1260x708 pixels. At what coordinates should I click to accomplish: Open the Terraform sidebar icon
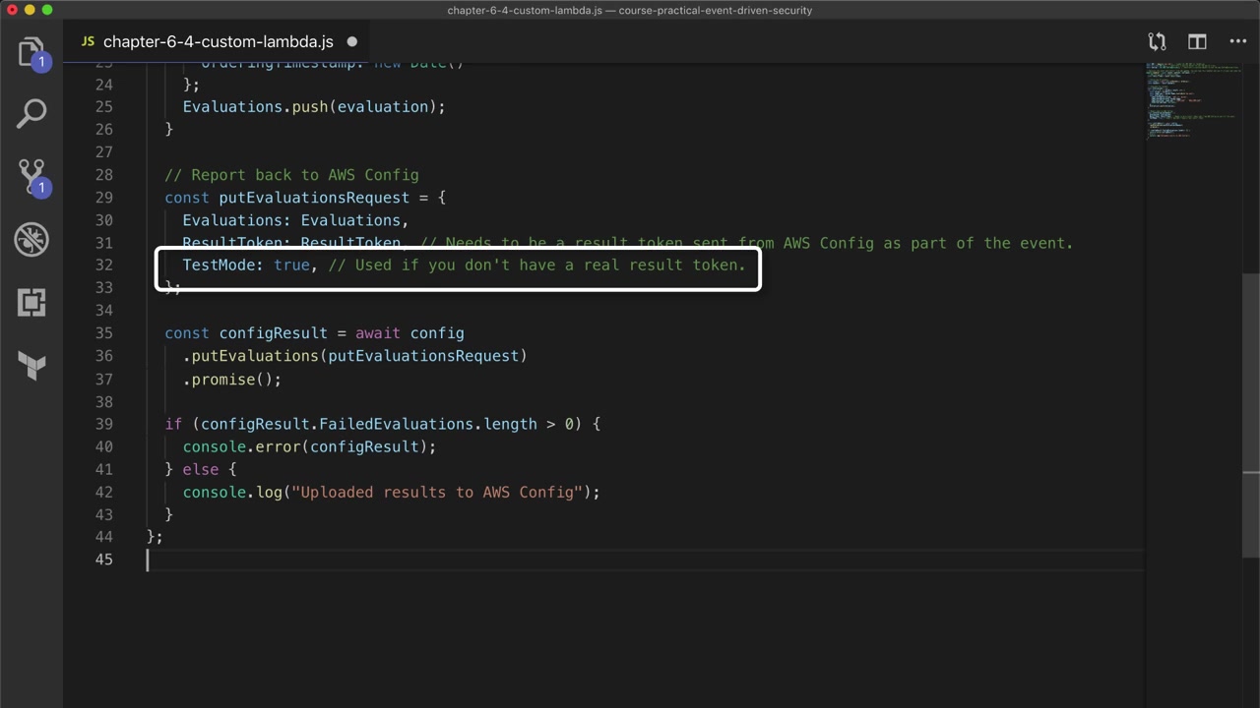(x=31, y=366)
